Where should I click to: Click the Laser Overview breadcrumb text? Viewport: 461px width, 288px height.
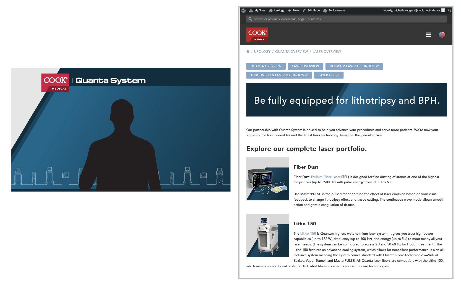click(x=327, y=52)
